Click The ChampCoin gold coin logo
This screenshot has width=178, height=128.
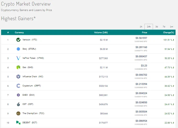[x=18, y=113]
